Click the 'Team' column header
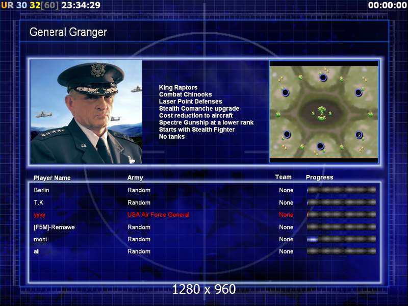 pyautogui.click(x=284, y=177)
